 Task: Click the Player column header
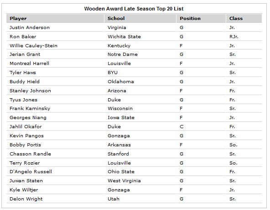18,19
